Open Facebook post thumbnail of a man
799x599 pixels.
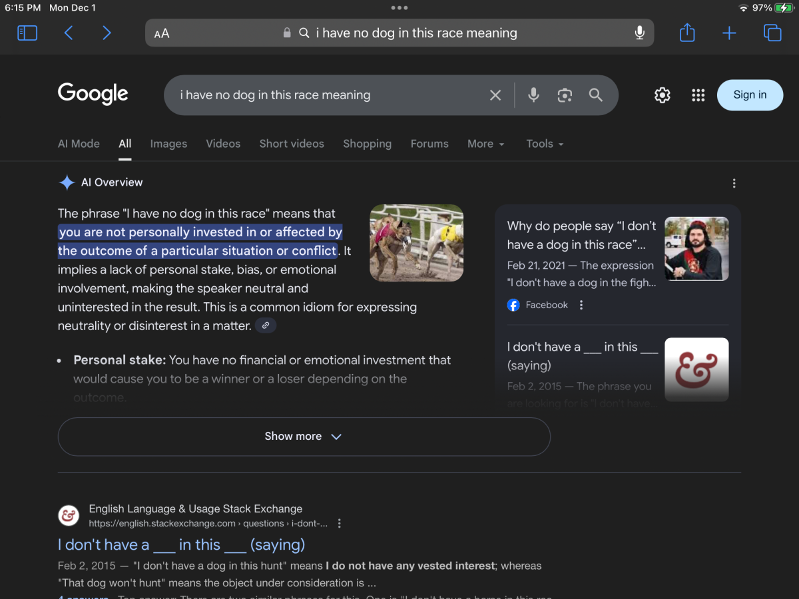pos(696,248)
